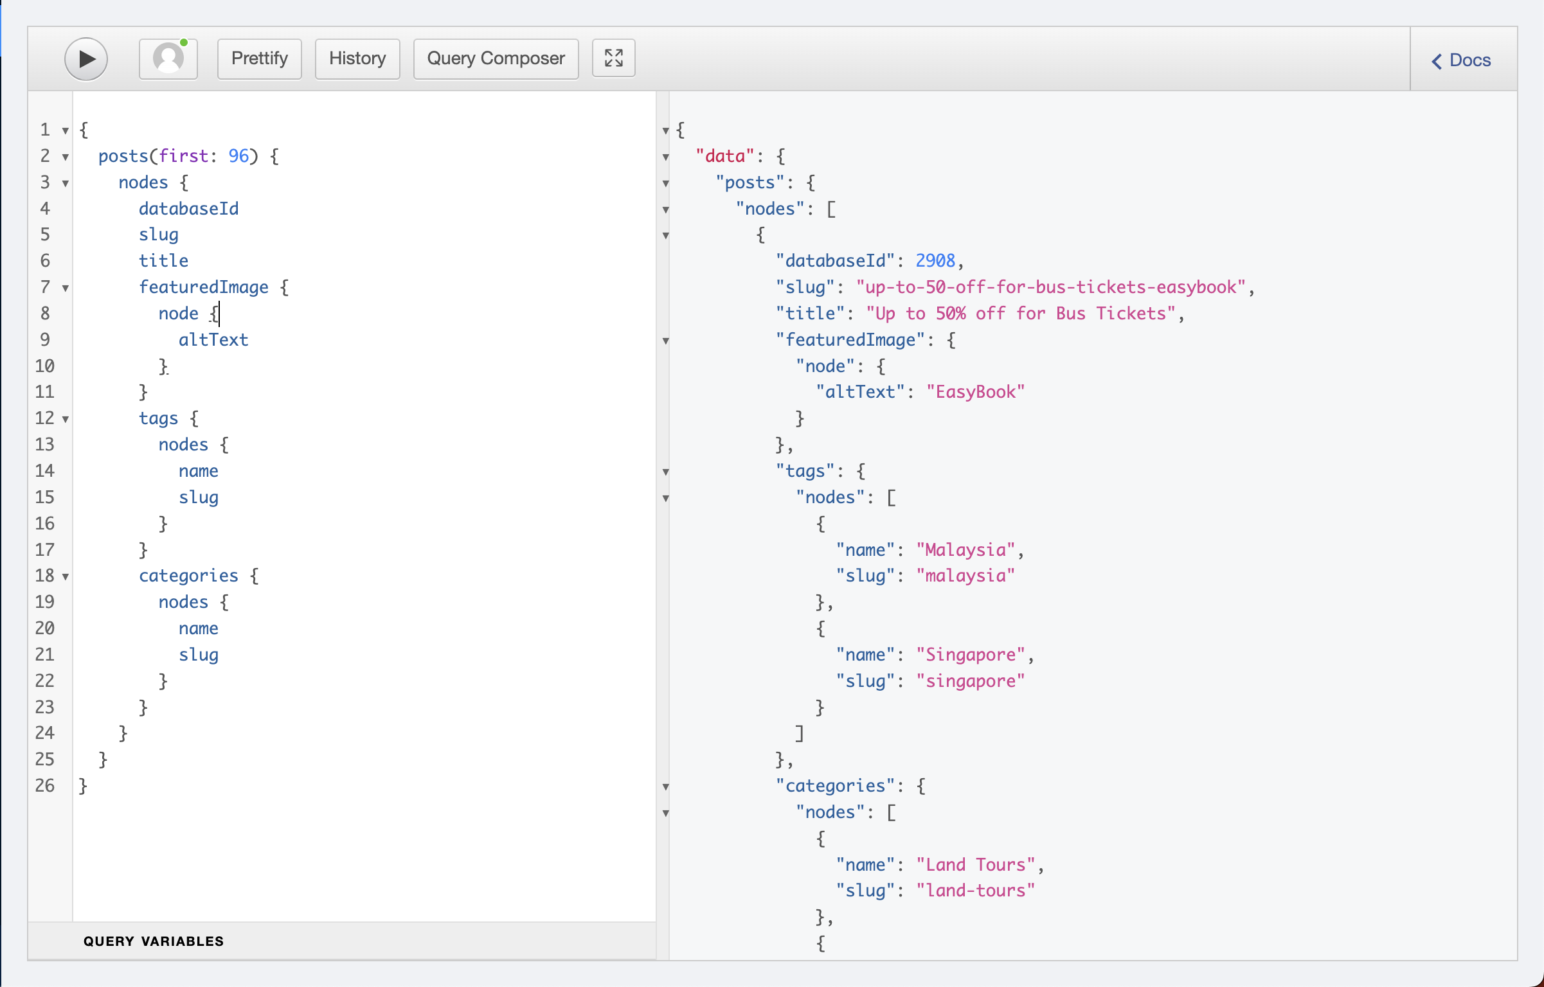Fold the "data" object in results
This screenshot has height=987, width=1544.
coord(665,157)
